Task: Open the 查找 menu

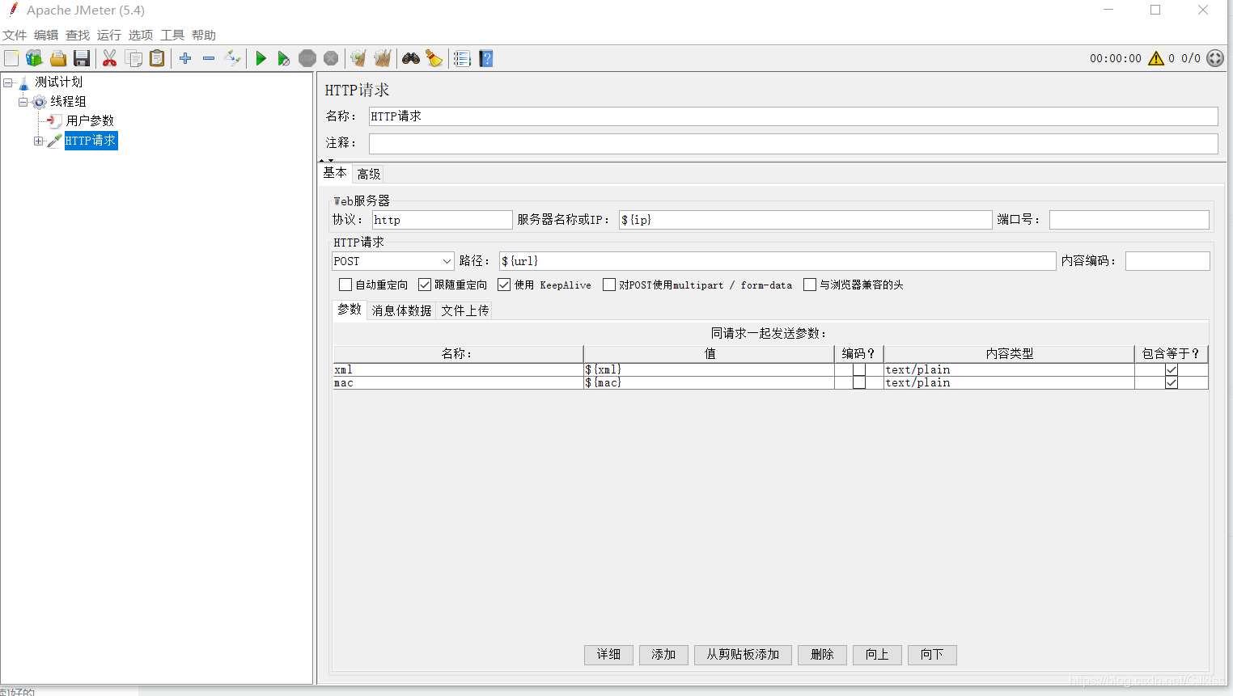Action: coord(78,35)
